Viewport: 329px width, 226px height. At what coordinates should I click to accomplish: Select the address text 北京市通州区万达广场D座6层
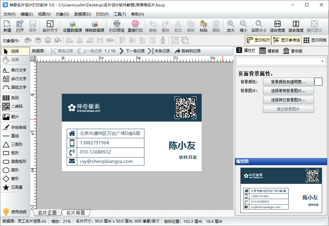coord(110,133)
